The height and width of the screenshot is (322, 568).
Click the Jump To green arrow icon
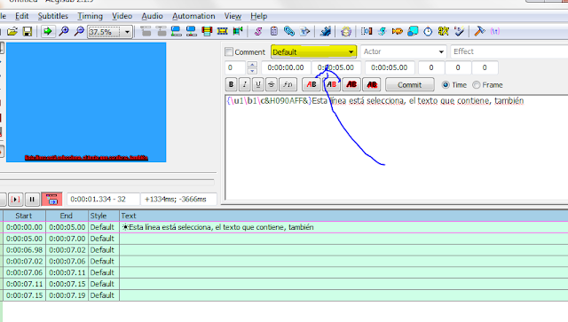(47, 32)
